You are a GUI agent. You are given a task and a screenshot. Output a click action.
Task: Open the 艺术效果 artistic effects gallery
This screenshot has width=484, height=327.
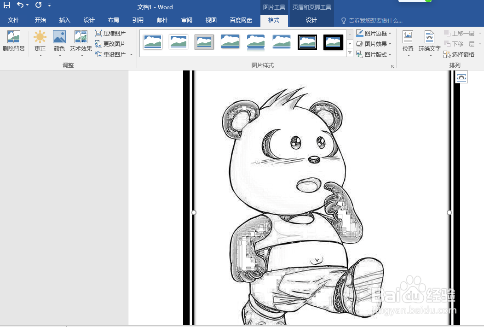click(x=81, y=43)
